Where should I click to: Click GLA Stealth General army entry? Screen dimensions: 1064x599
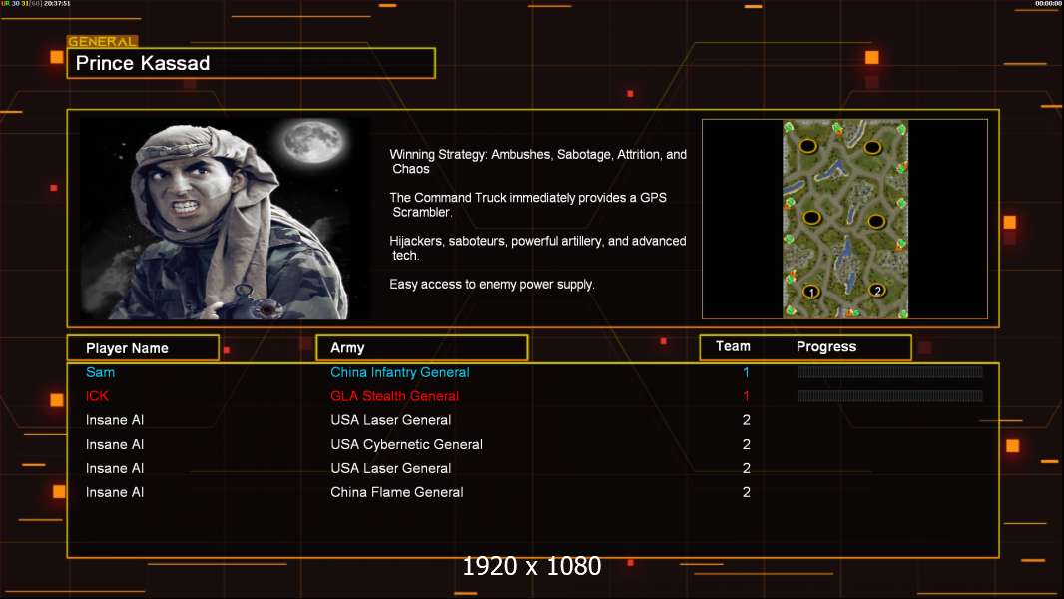pyautogui.click(x=394, y=396)
